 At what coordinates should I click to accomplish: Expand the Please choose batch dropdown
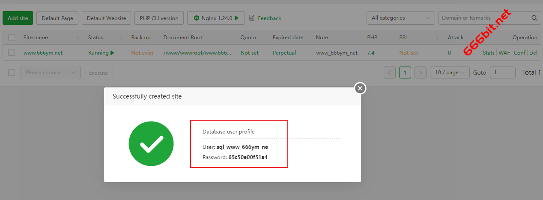pos(50,72)
